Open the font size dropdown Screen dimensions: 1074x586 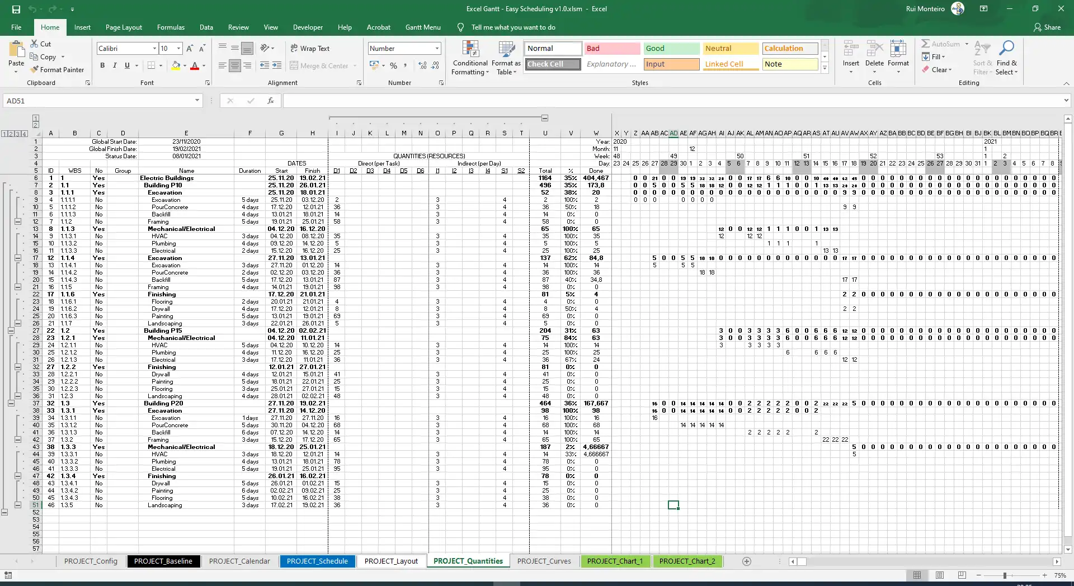[178, 49]
